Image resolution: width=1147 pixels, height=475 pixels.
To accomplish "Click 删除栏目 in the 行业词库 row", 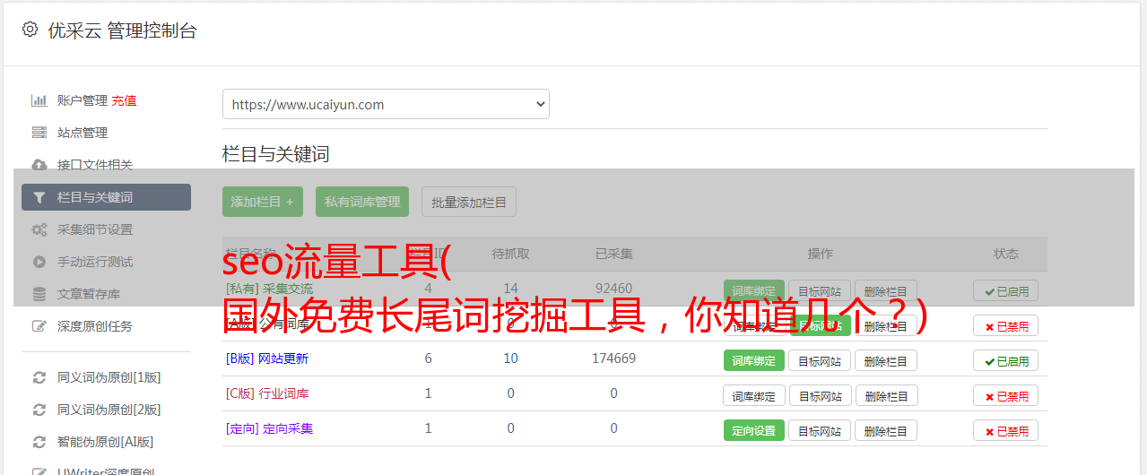I will (886, 395).
